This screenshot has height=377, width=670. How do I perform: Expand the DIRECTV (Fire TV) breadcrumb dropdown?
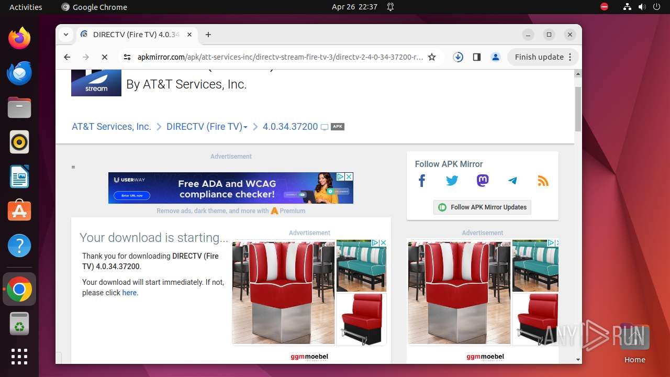[245, 127]
